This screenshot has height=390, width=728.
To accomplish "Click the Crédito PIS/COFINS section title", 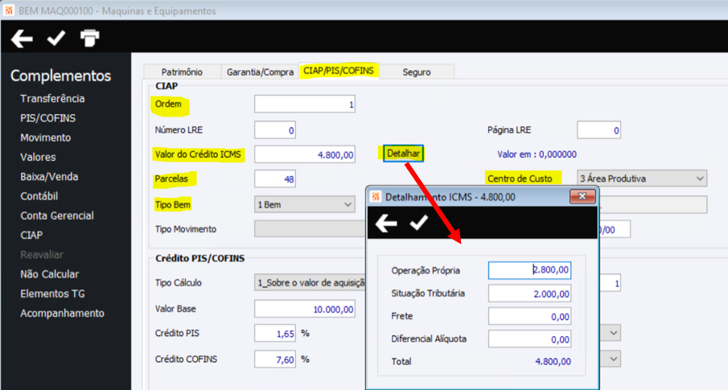I will [x=199, y=258].
